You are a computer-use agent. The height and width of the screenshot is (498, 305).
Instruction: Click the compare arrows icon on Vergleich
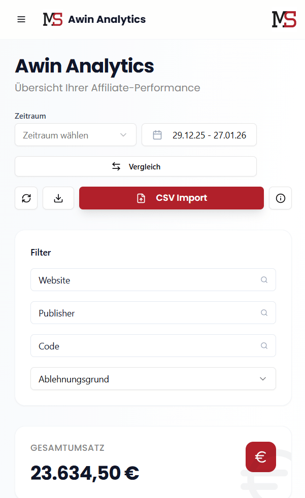[116, 166]
